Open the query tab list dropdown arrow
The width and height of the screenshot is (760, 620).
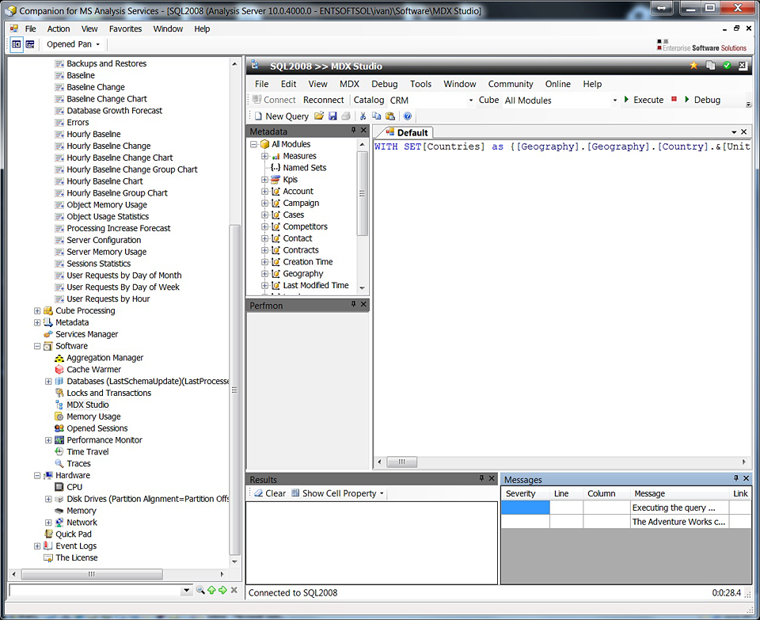click(734, 132)
